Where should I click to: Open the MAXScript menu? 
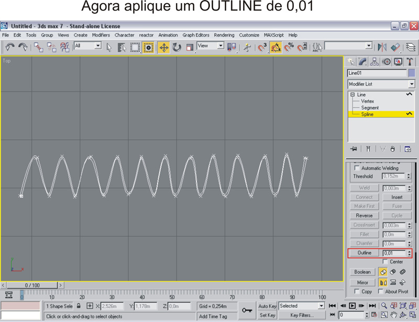pos(273,35)
